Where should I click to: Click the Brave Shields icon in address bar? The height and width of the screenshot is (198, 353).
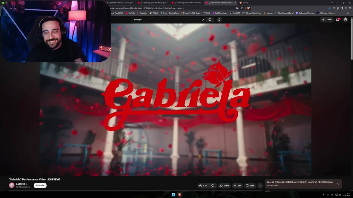pyautogui.click(x=248, y=8)
